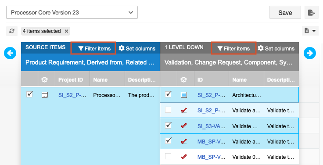Uncheck the Architectu... row checkbox

[x=168, y=94]
